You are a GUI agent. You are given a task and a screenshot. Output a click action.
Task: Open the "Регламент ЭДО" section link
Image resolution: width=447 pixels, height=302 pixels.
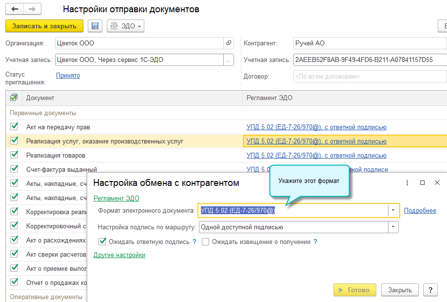[117, 198]
